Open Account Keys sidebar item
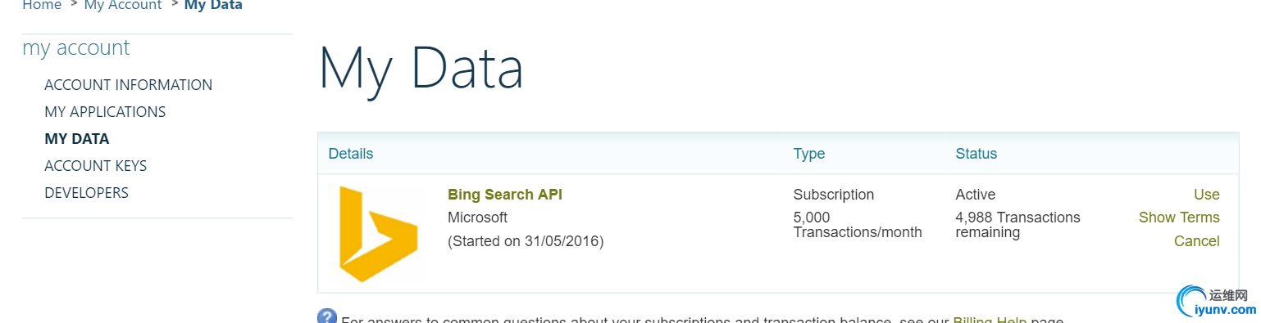Image resolution: width=1261 pixels, height=323 pixels. click(96, 166)
